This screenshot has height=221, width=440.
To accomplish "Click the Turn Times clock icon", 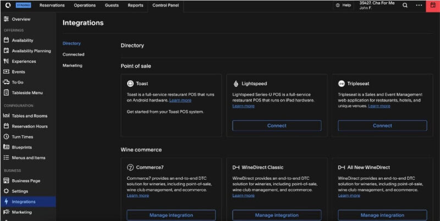I will [x=6, y=136].
